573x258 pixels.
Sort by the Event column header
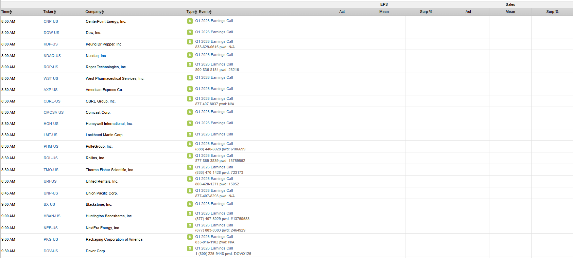pos(205,12)
